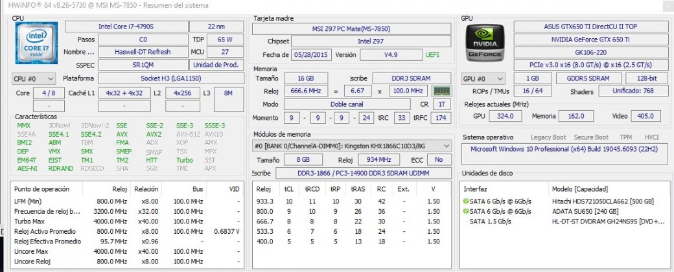Image resolution: width=674 pixels, height=272 pixels.
Task: Click the Secure Boot indicator
Action: click(x=591, y=137)
